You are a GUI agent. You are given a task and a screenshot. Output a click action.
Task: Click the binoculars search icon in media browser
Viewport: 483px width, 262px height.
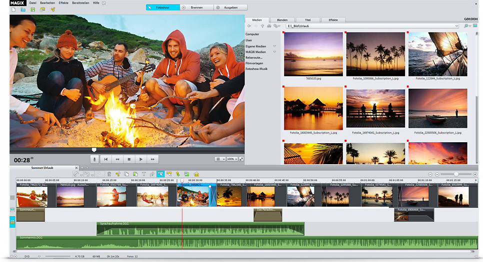269,25
